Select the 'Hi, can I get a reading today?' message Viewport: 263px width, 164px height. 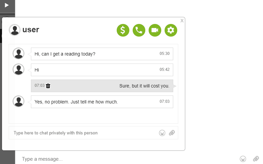102,54
